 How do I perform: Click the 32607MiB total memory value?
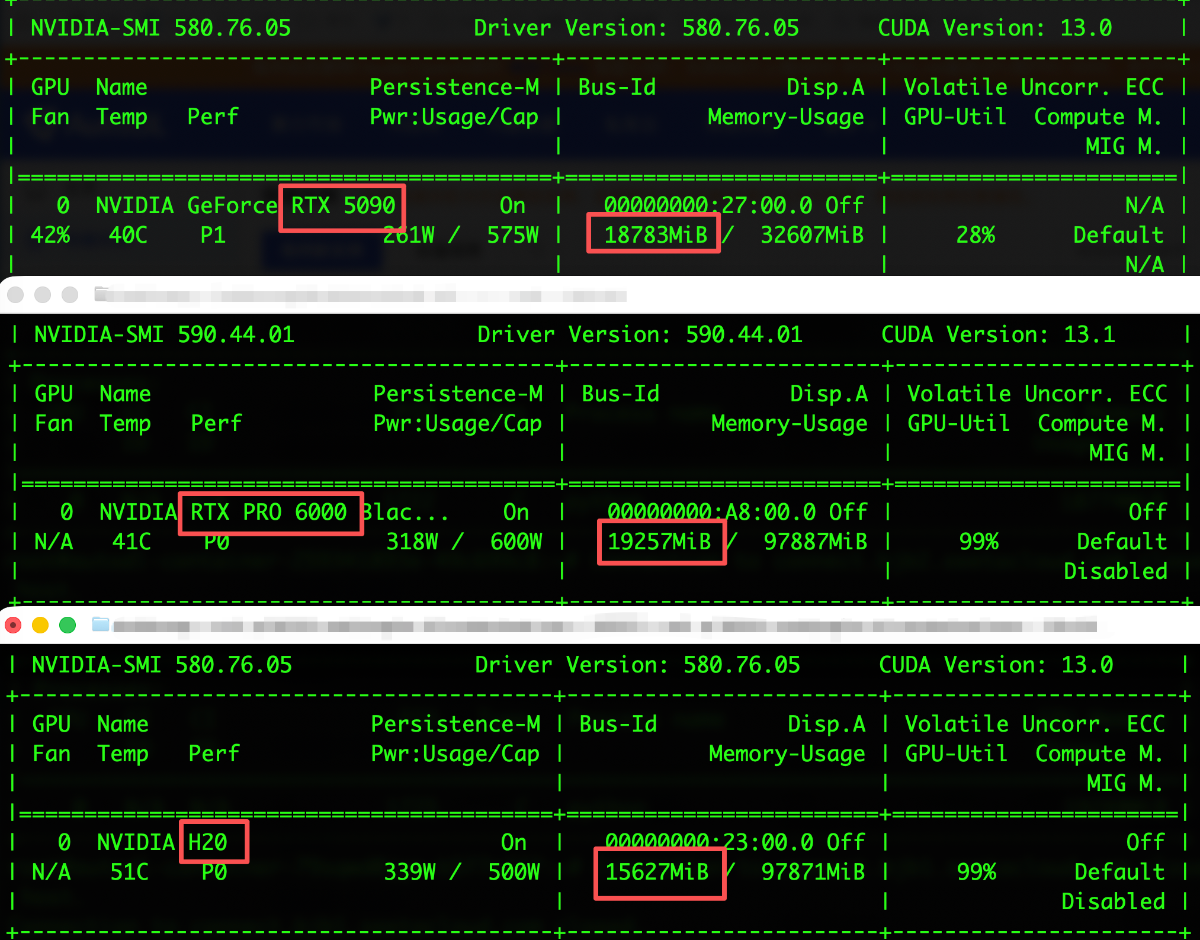[x=813, y=236]
